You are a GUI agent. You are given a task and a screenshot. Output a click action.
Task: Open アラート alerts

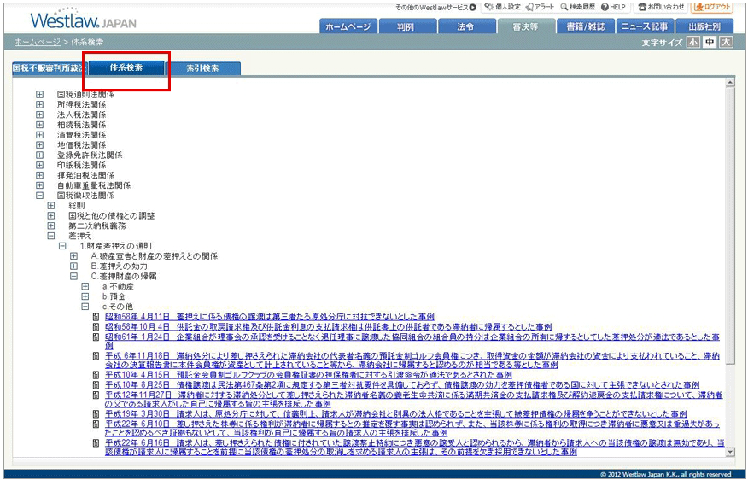coord(540,7)
